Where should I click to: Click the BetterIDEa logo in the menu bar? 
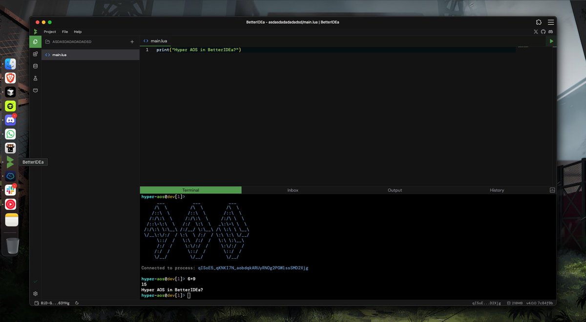(x=35, y=32)
